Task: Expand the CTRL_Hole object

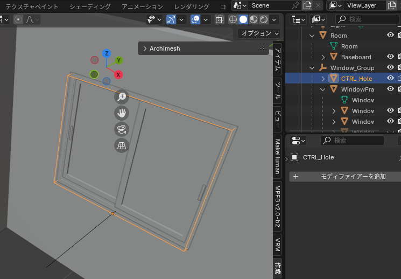Action: [x=323, y=79]
